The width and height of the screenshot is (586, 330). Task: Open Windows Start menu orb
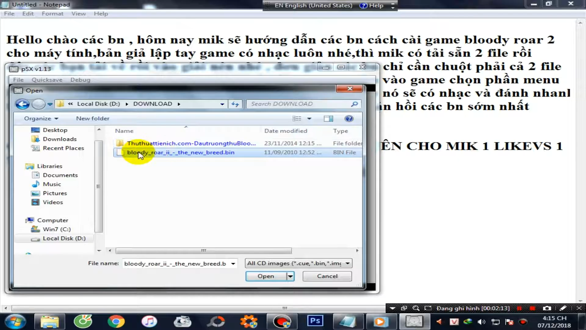pyautogui.click(x=15, y=322)
